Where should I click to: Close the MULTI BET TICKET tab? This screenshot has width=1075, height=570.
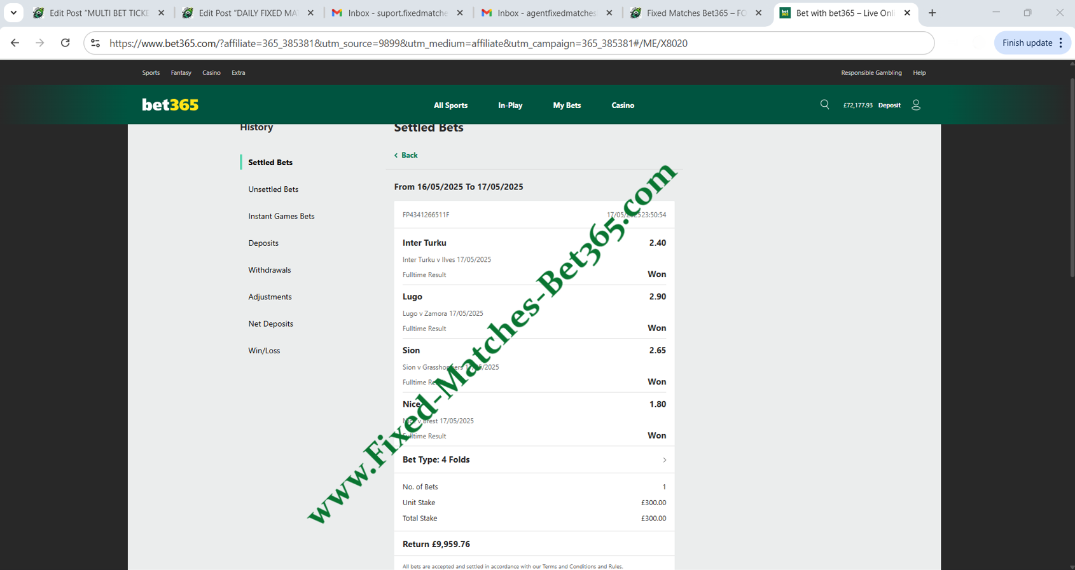(161, 13)
